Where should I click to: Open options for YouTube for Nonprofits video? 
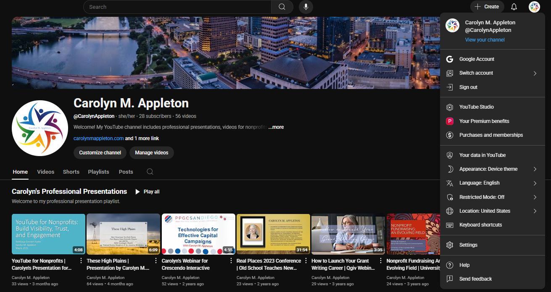pos(81,261)
